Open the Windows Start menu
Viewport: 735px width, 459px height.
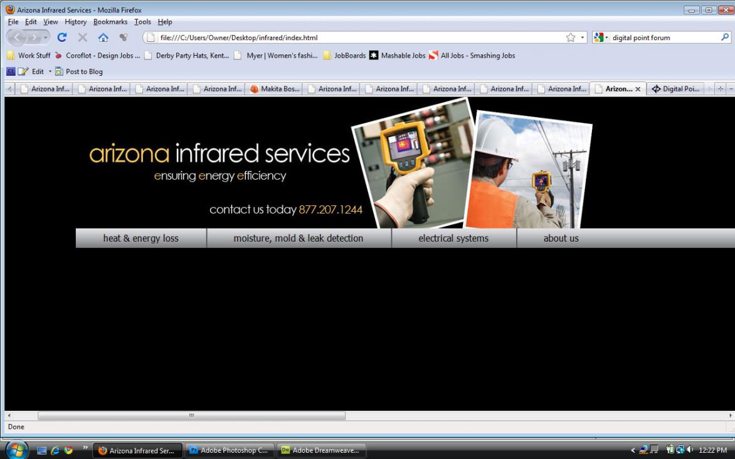(x=17, y=450)
